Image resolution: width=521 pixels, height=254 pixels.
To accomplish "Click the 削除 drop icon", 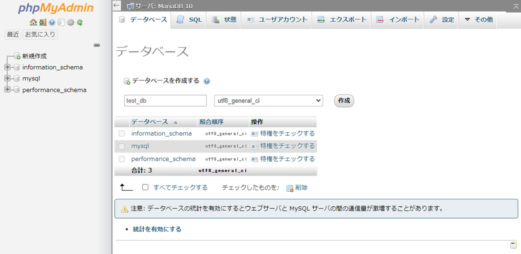I will pyautogui.click(x=290, y=188).
